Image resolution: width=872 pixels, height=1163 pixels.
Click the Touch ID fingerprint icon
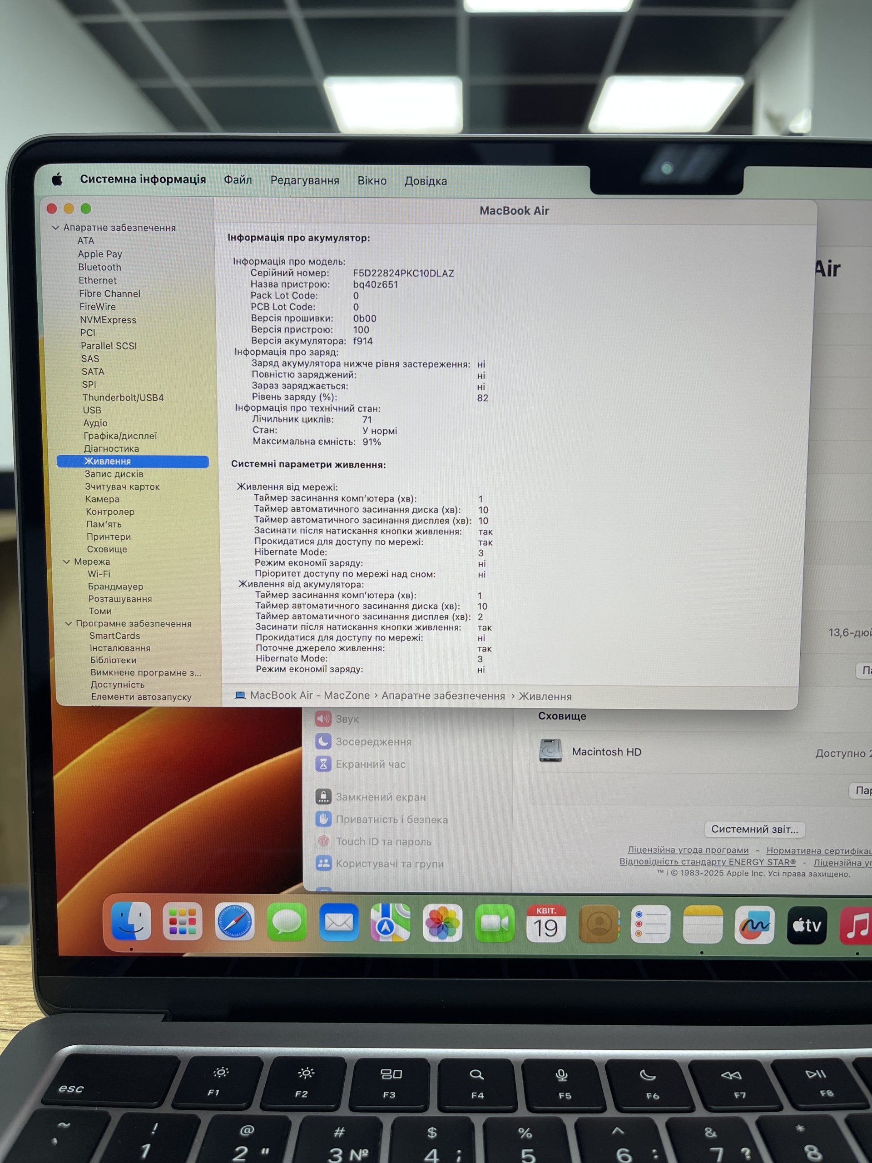click(323, 841)
